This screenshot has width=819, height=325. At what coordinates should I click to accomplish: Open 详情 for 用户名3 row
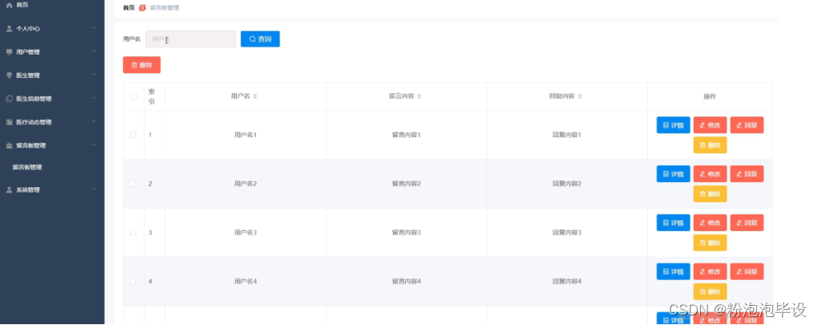pos(674,223)
